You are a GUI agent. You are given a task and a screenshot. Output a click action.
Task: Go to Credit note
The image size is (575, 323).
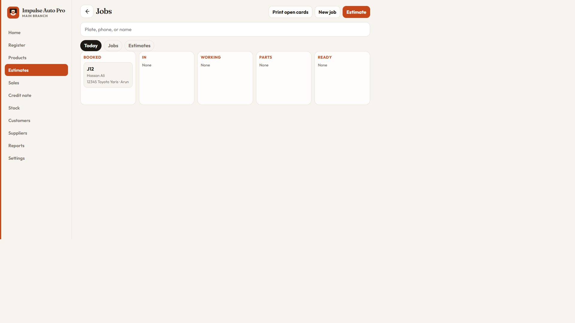click(x=36, y=95)
